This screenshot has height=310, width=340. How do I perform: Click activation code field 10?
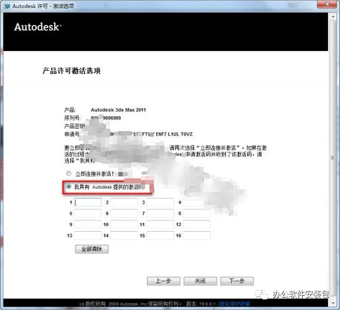(125, 224)
